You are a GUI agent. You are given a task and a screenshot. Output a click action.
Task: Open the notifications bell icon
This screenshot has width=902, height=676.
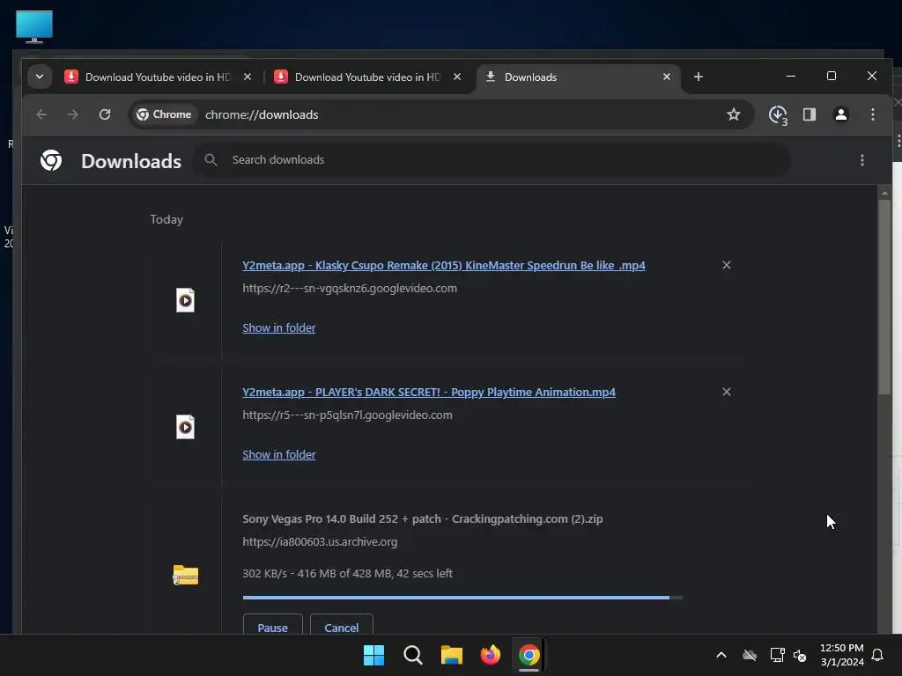coord(877,655)
